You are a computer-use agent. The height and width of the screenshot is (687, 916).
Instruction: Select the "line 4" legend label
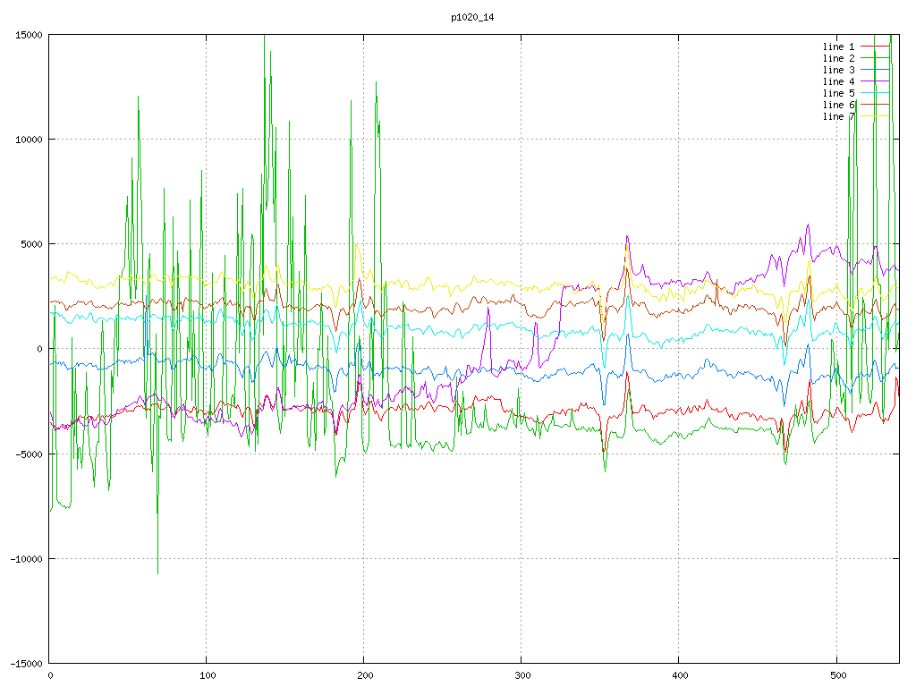pos(839,81)
